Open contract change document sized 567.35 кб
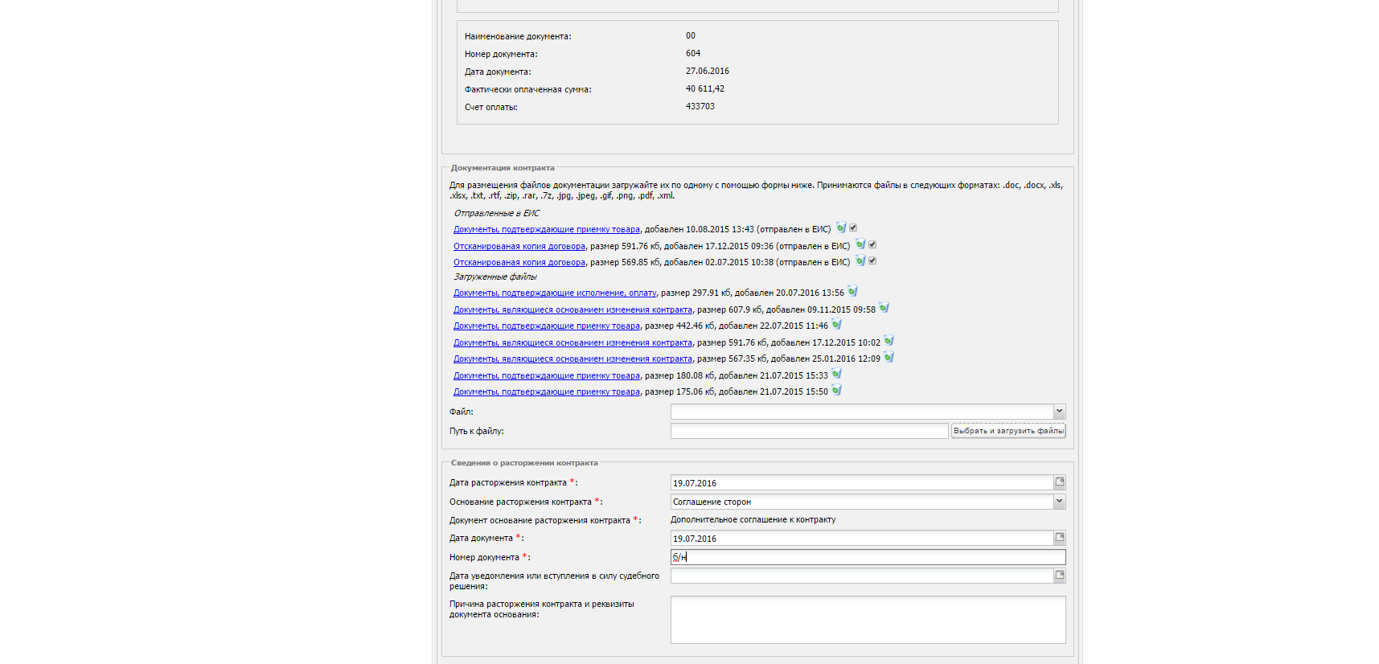Image resolution: width=1379 pixels, height=664 pixels. [x=573, y=359]
